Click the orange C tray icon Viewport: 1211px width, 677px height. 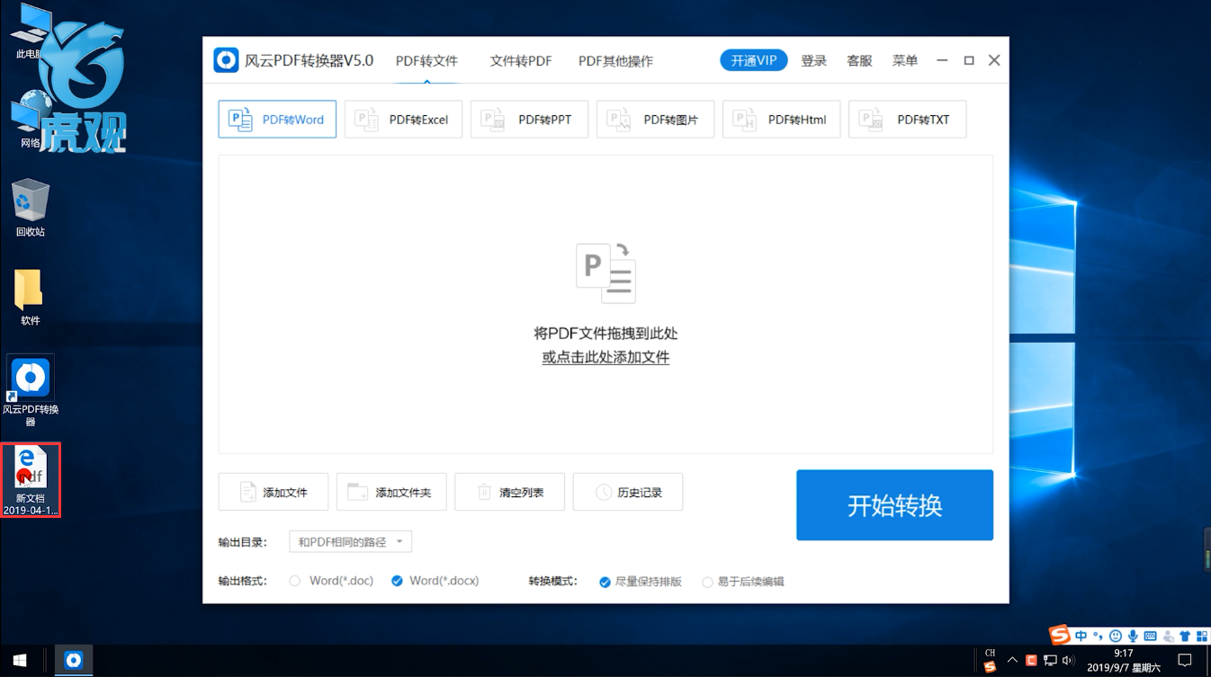(1031, 661)
